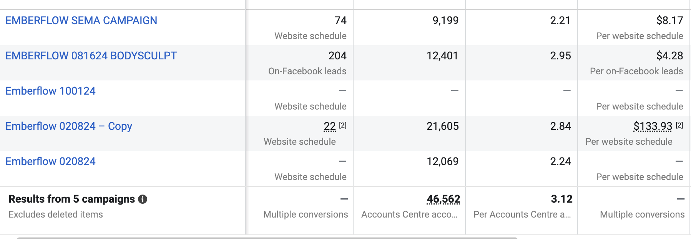
Task: Click the [2] footnote next to $133.93
Action: pos(679,125)
